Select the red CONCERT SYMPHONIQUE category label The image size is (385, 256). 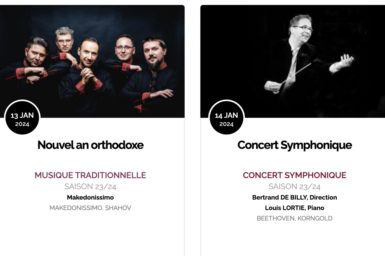[294, 175]
